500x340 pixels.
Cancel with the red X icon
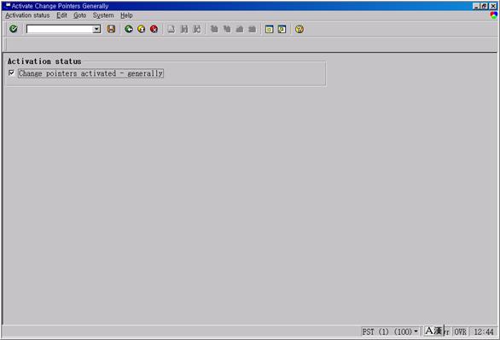pyautogui.click(x=154, y=29)
